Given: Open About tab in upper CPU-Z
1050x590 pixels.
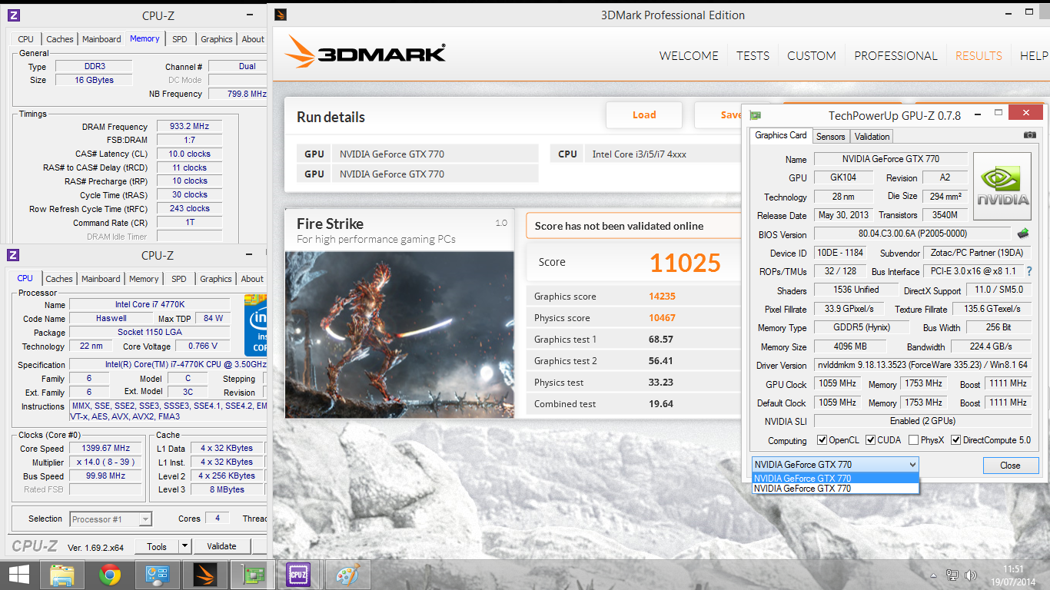Looking at the screenshot, I should pyautogui.click(x=253, y=39).
